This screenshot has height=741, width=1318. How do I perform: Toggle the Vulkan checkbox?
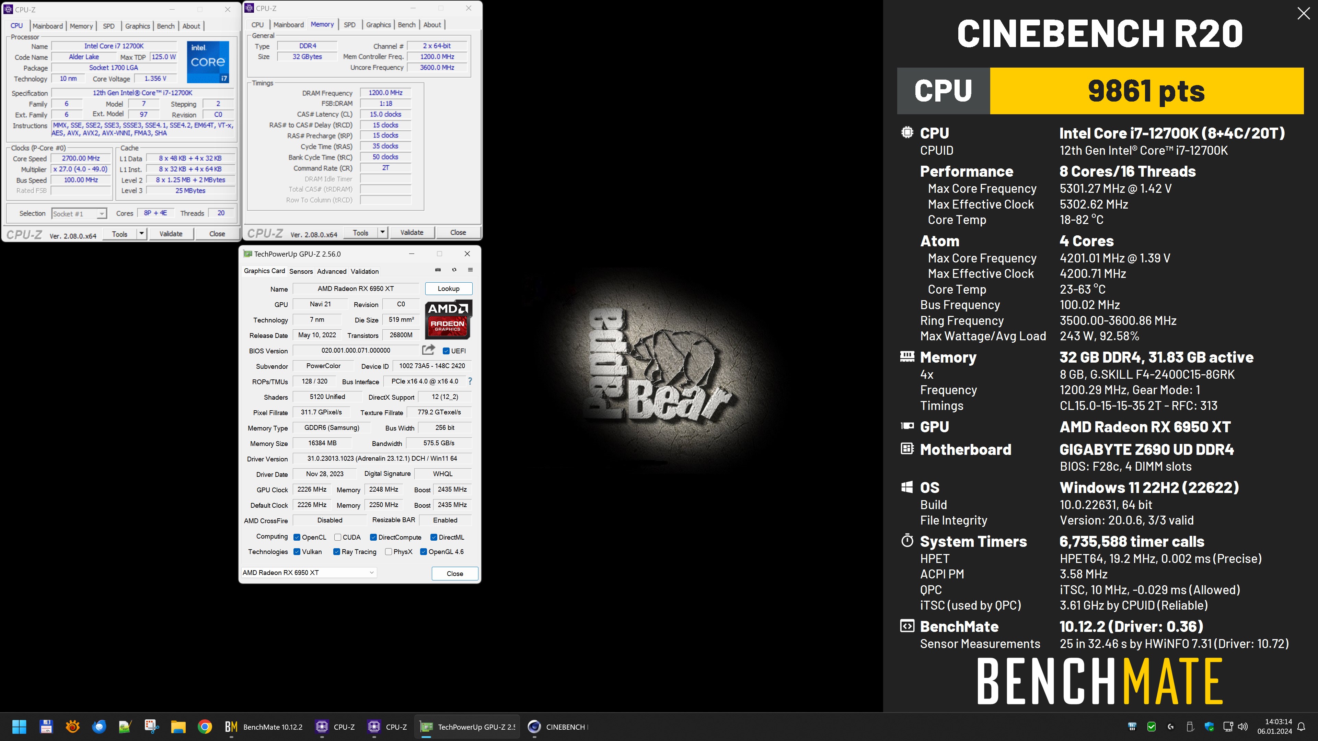(x=297, y=551)
